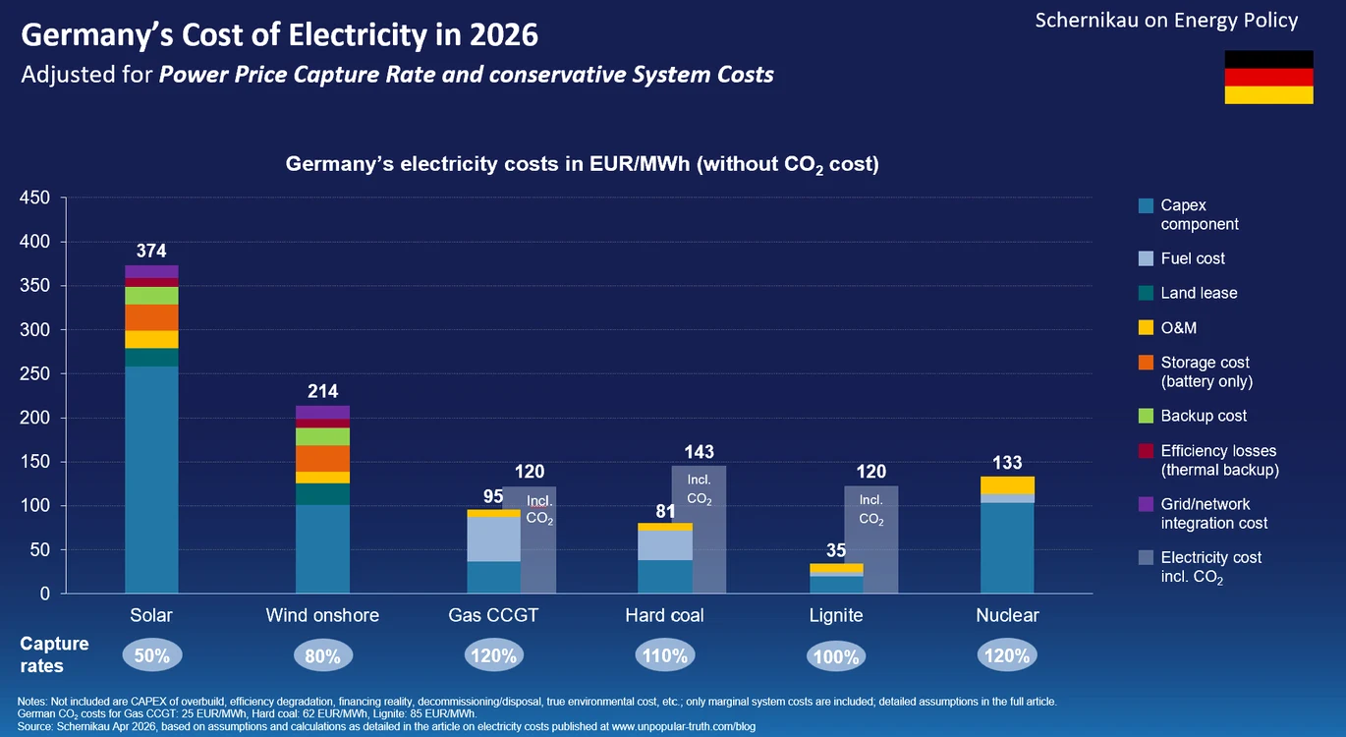Click the Lignite 100% capture rate bubble

tap(836, 656)
